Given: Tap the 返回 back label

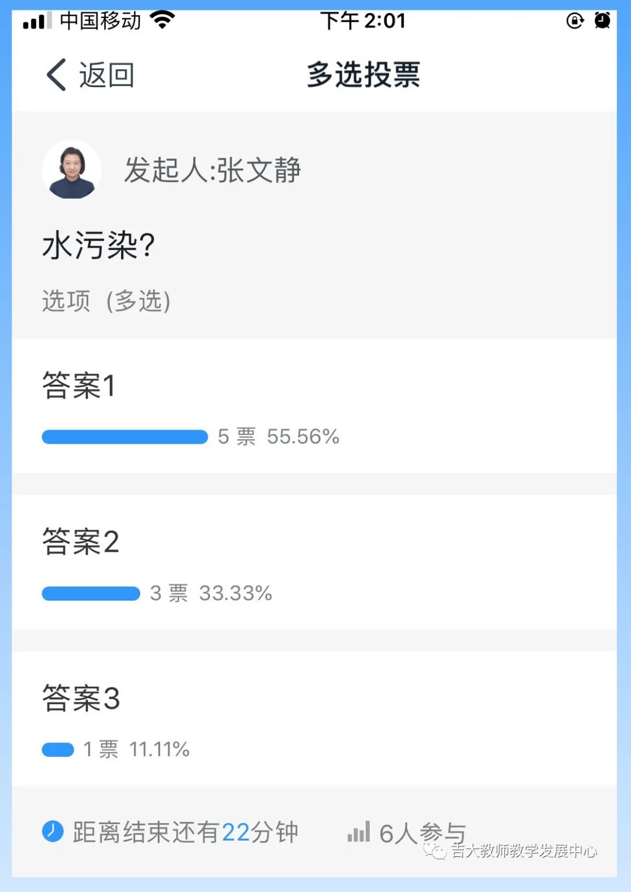Looking at the screenshot, I should tap(107, 75).
